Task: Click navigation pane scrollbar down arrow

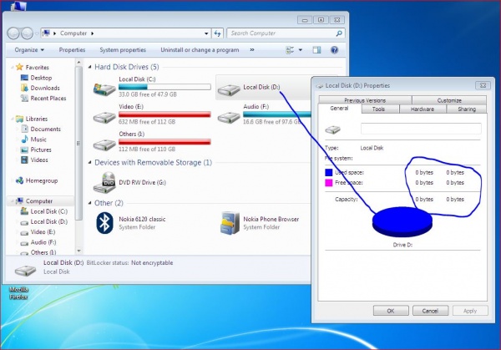Action: click(x=79, y=251)
